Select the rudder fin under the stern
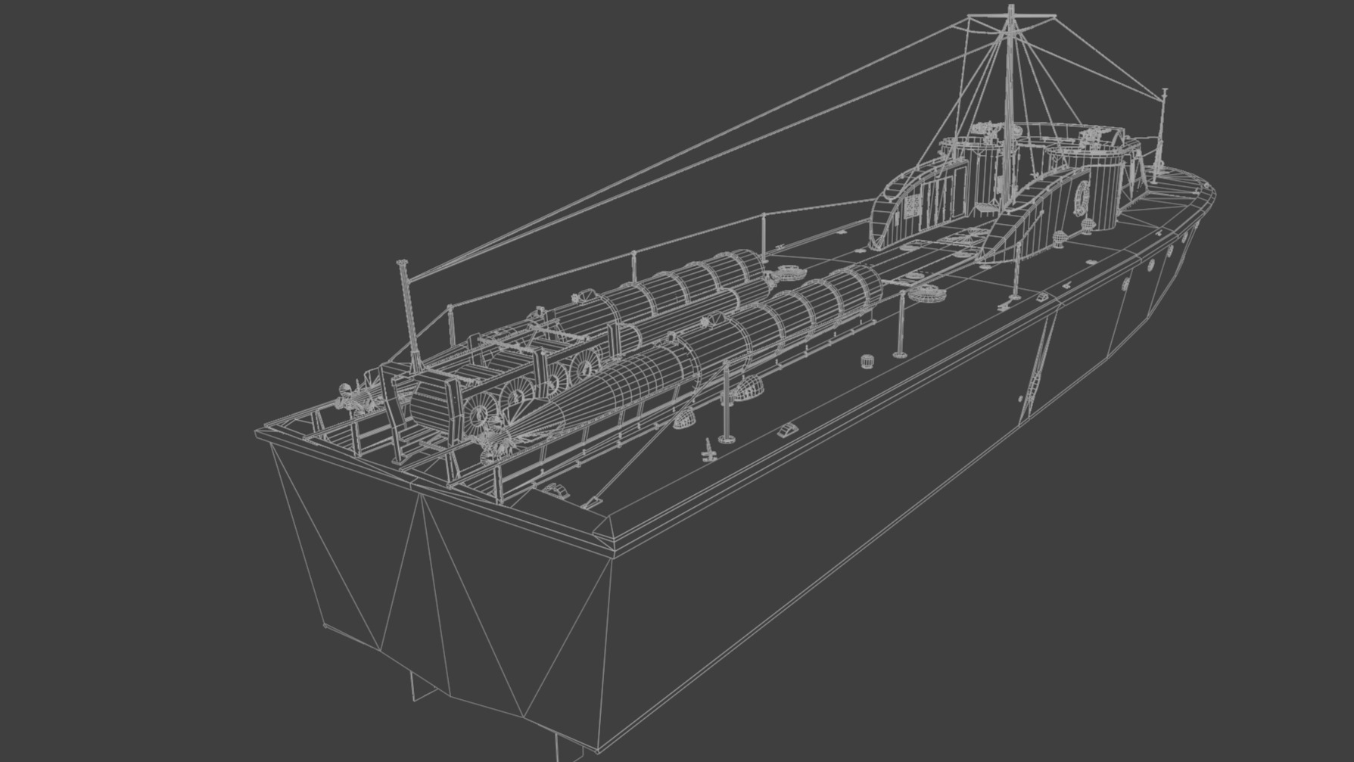This screenshot has width=1354, height=762. pyautogui.click(x=423, y=686)
